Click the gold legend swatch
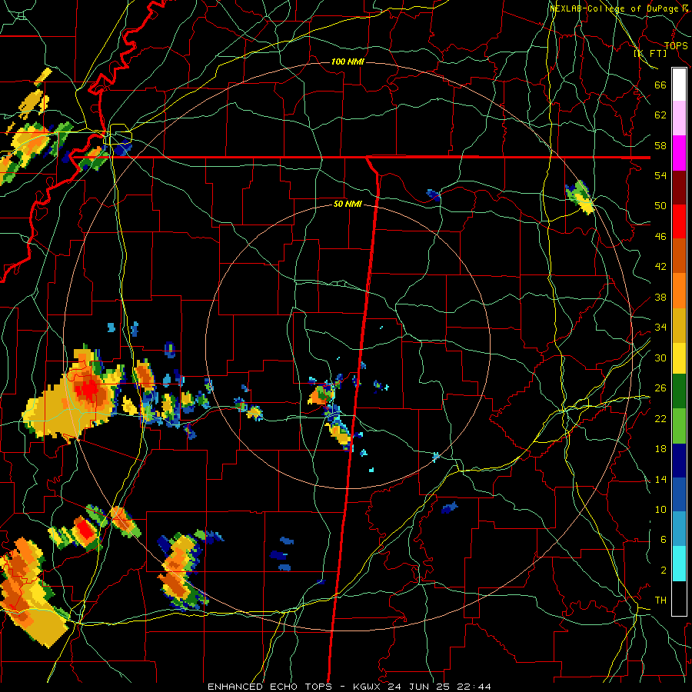This screenshot has width=692, height=692. coord(679,325)
